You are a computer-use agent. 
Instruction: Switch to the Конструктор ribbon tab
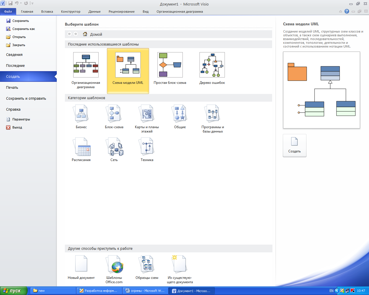tap(71, 12)
